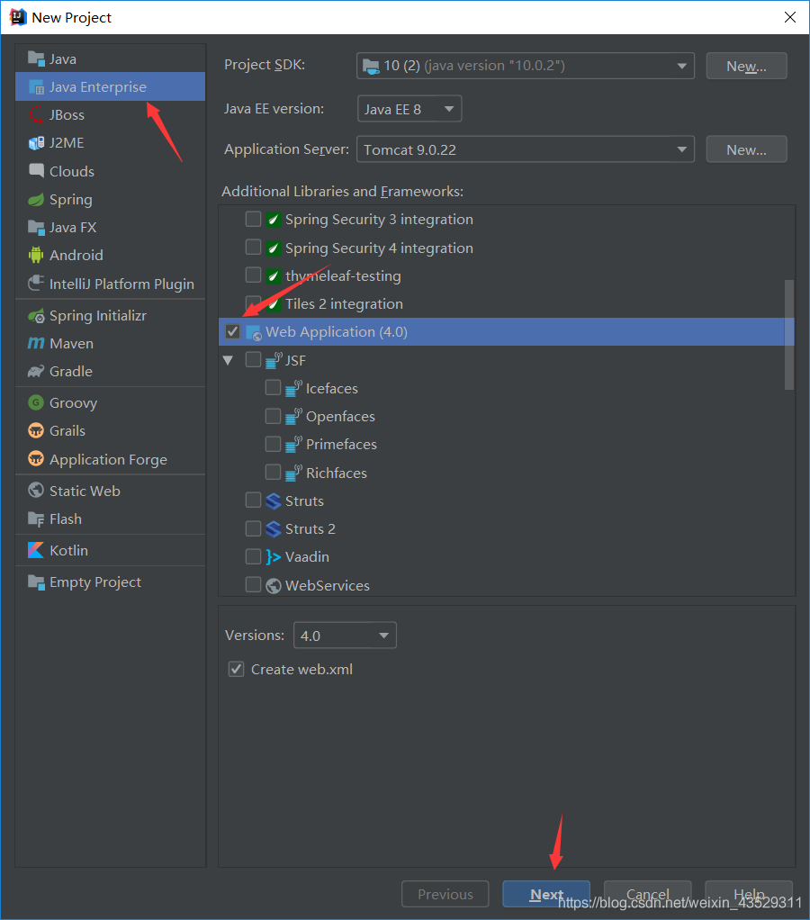
Task: Tick the Primefaces checkbox
Action: pyautogui.click(x=274, y=444)
